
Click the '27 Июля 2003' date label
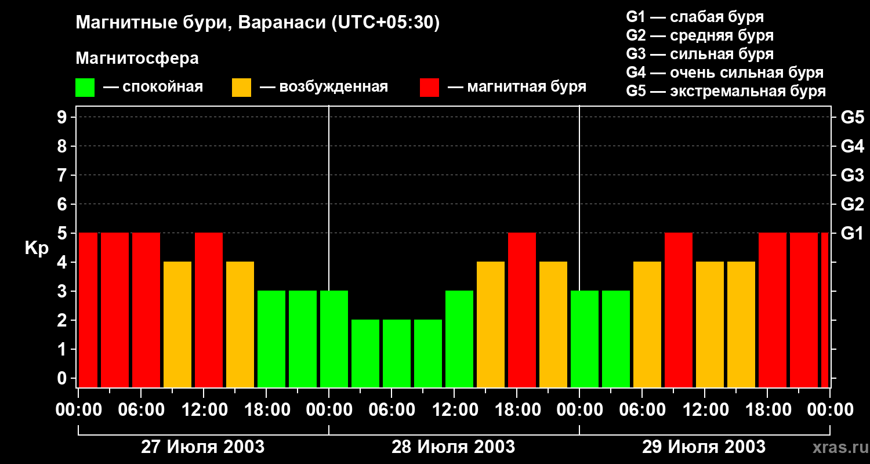tap(203, 447)
